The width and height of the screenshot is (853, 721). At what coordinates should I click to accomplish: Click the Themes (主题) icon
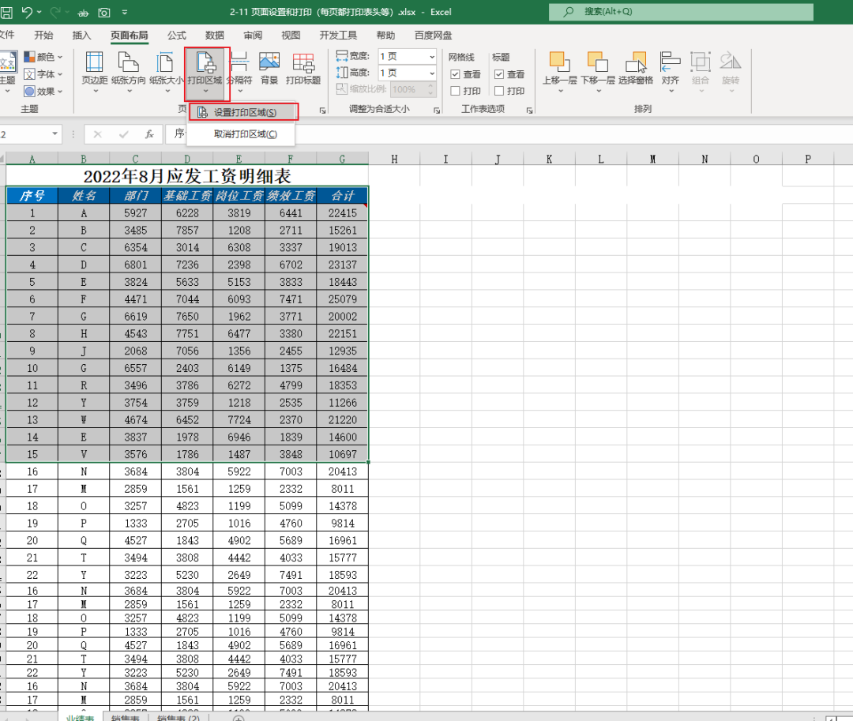[x=8, y=63]
